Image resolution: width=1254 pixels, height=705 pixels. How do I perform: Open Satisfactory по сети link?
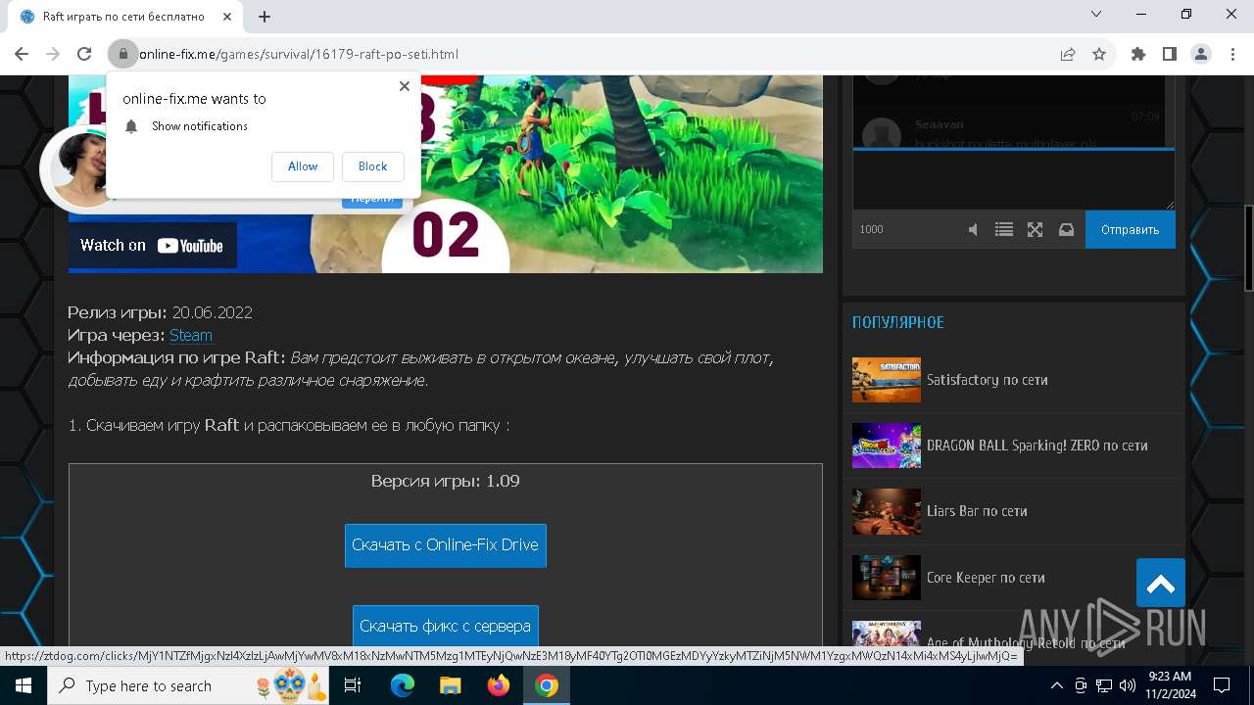(x=988, y=380)
